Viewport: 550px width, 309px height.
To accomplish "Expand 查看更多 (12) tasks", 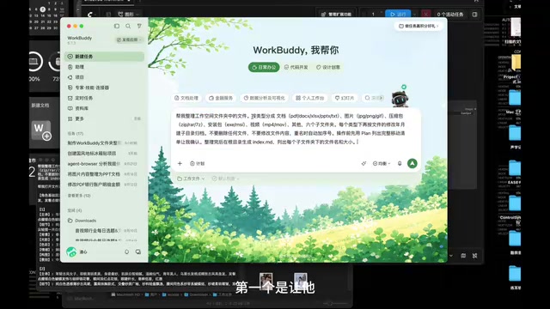I will 79,196.
